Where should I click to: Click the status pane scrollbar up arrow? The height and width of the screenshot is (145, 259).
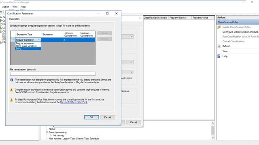pyautogui.click(x=213, y=123)
